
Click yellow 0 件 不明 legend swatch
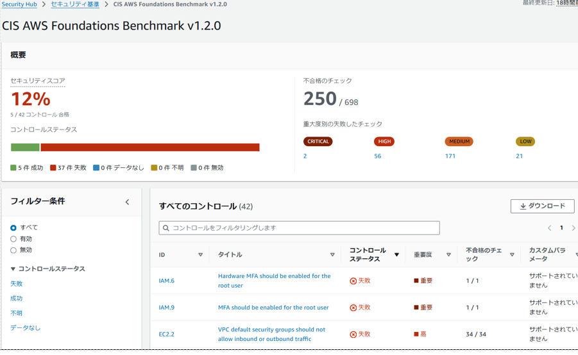(154, 167)
